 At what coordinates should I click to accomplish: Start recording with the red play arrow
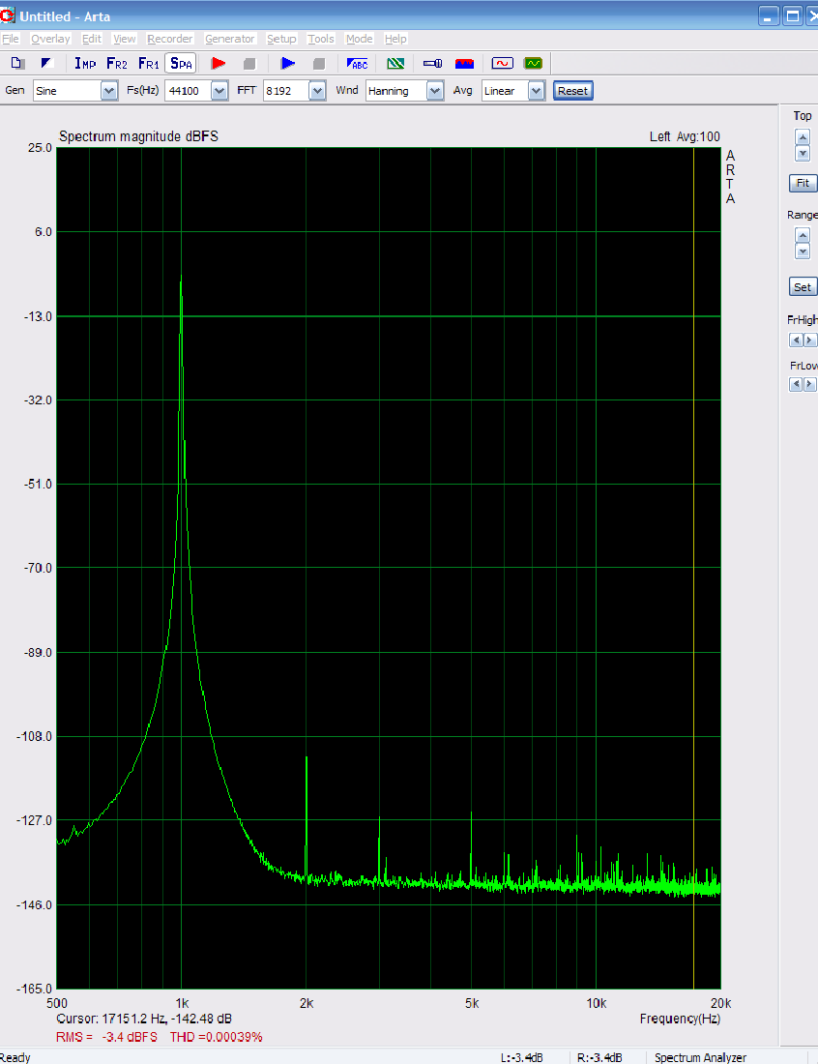pos(218,63)
